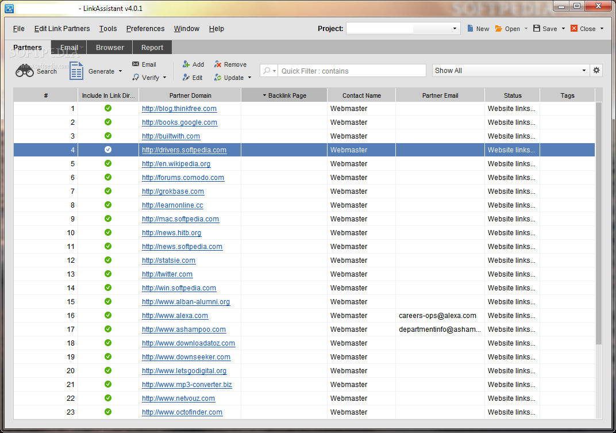Click the Email envelope icon in toolbar
616x433 pixels.
pos(136,64)
